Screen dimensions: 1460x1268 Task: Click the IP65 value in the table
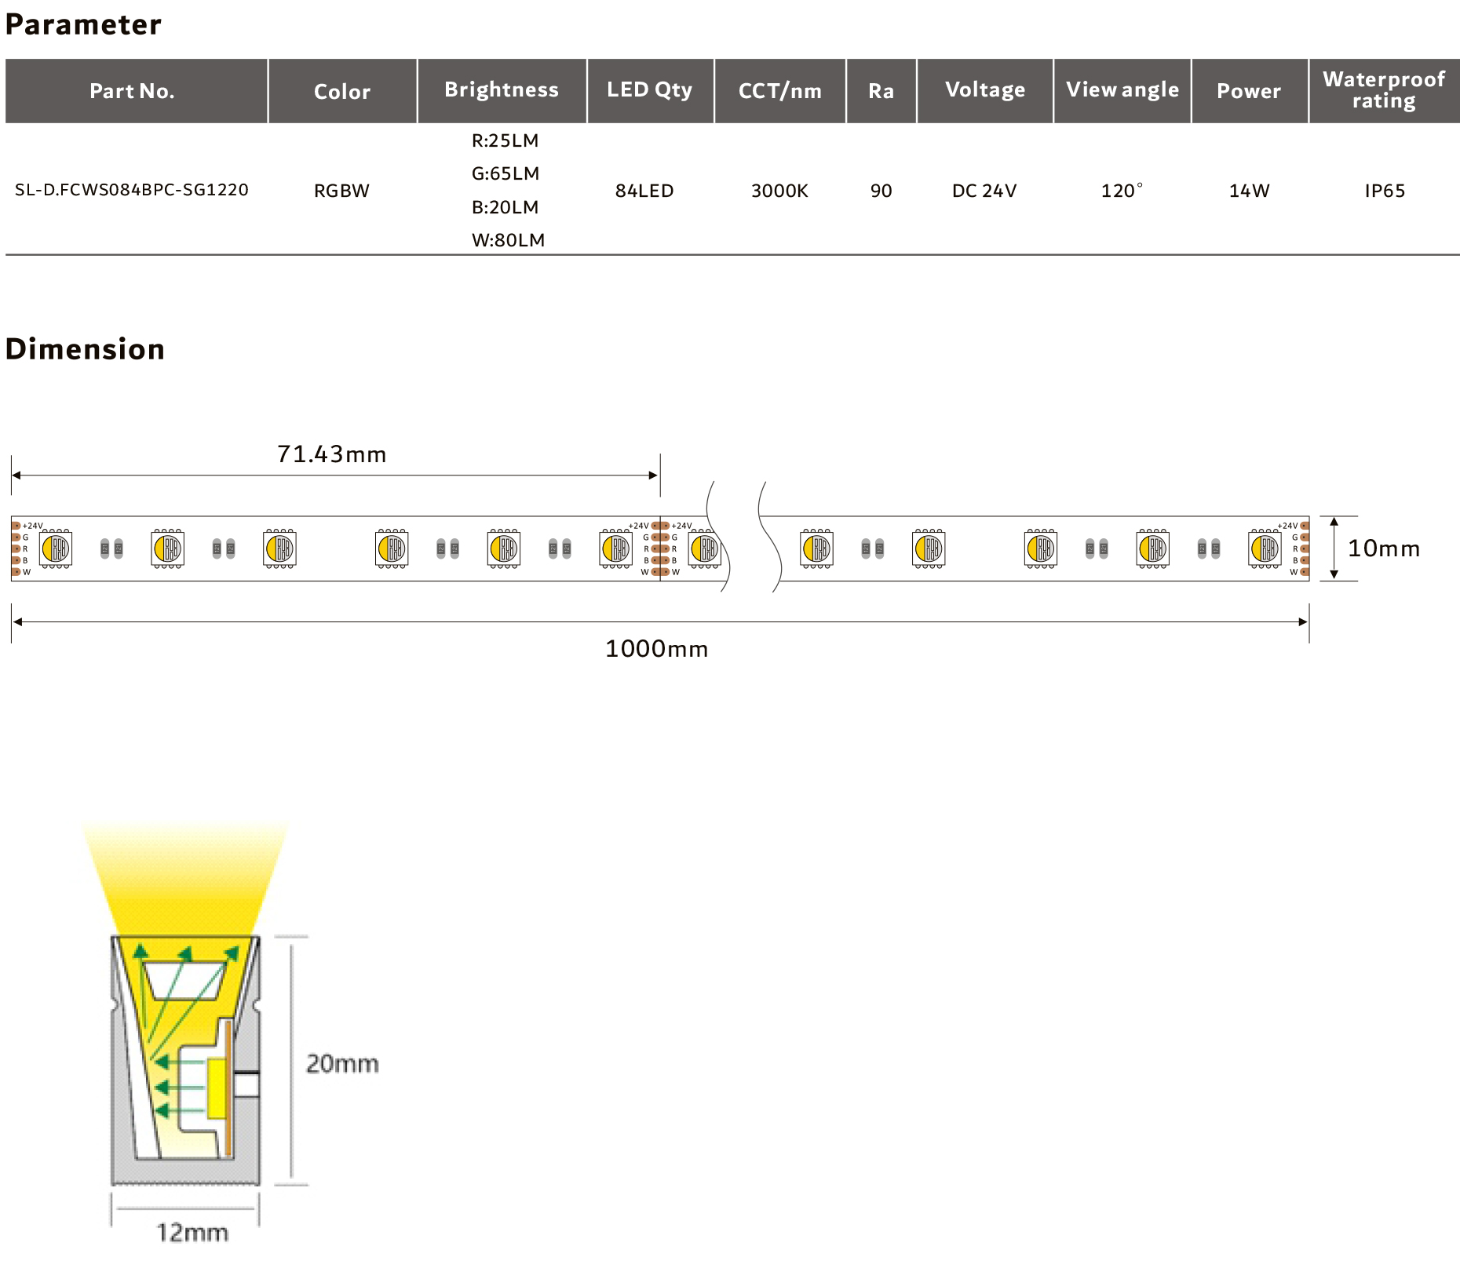coord(1384,191)
